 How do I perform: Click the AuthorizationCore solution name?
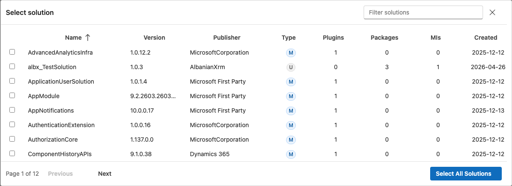pos(53,139)
